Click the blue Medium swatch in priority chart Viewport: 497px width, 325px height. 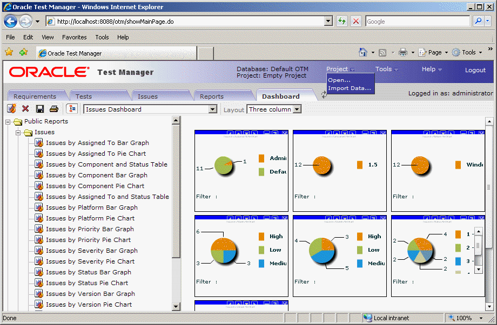pos(261,264)
